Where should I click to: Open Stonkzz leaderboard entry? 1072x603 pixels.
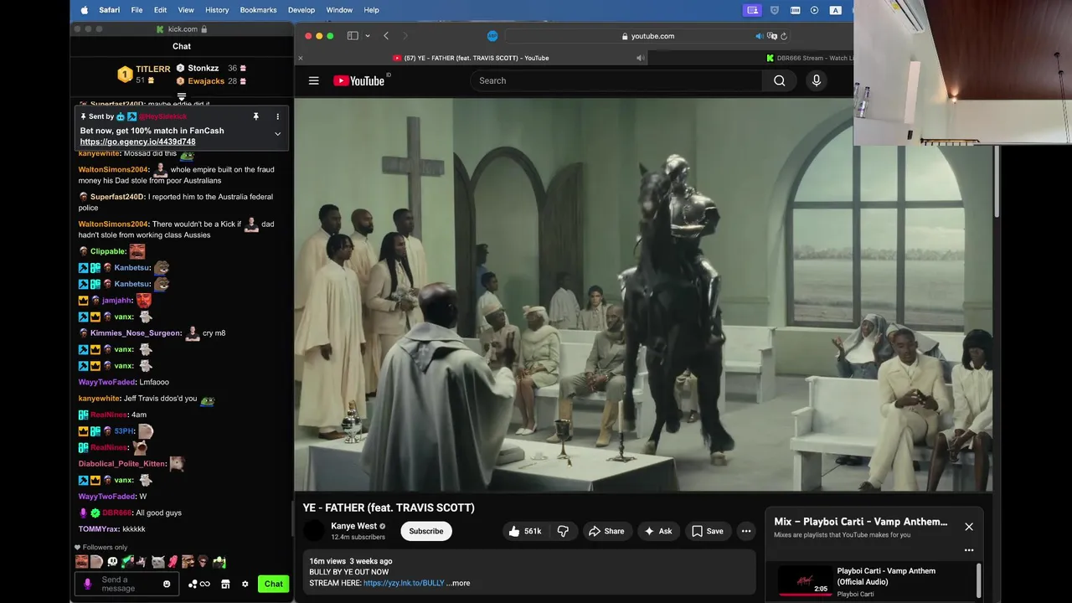coord(211,68)
